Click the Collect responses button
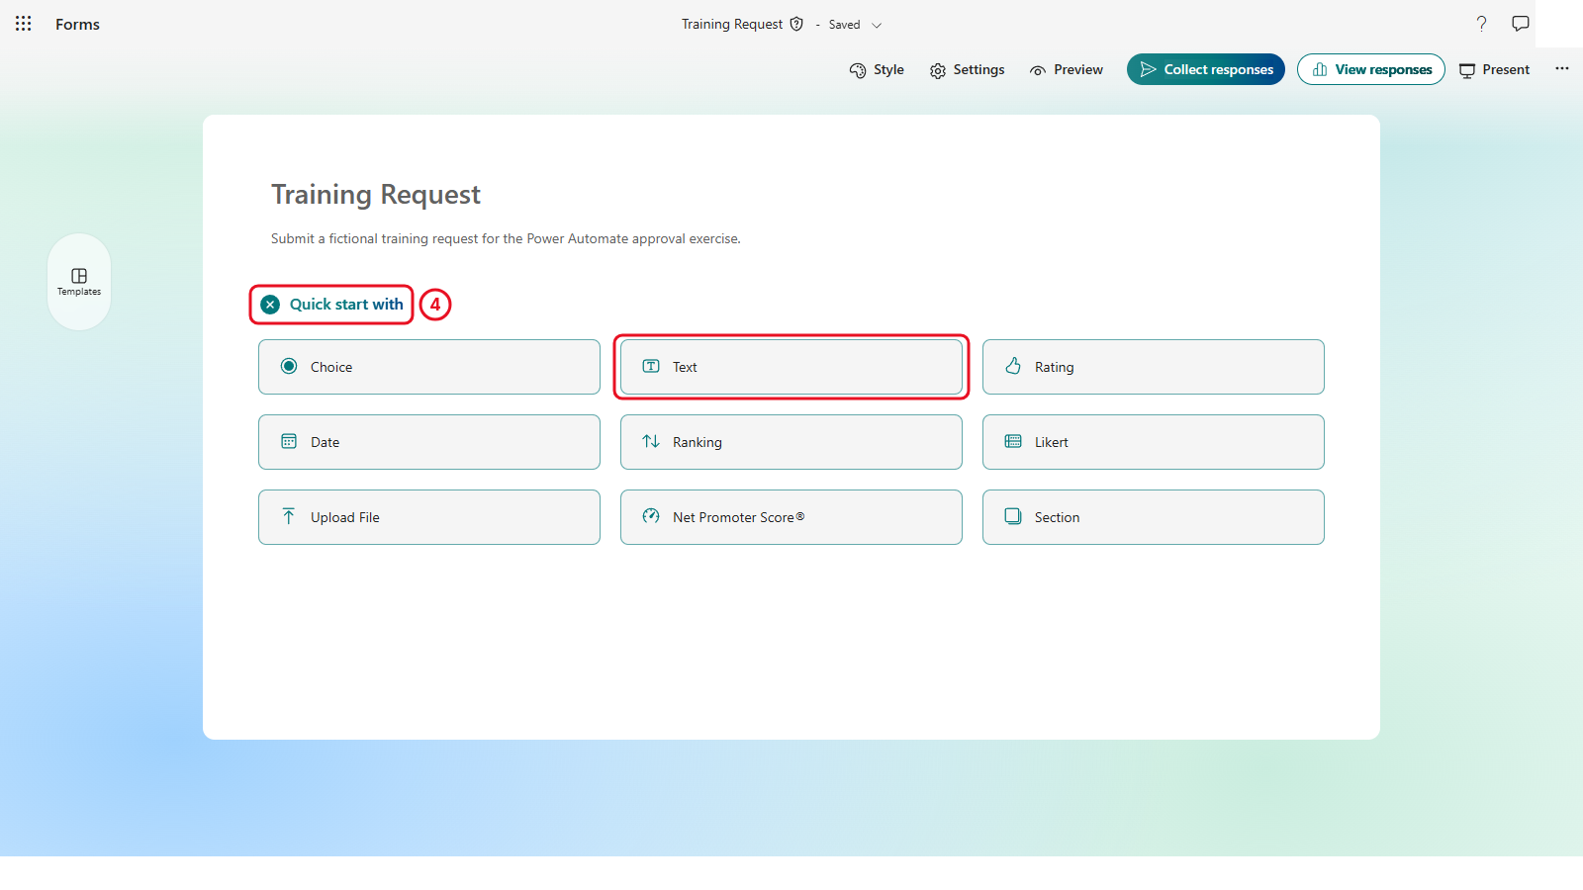The image size is (1583, 890). tap(1205, 69)
